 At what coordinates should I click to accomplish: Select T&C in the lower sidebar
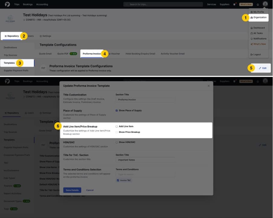coord(6,163)
